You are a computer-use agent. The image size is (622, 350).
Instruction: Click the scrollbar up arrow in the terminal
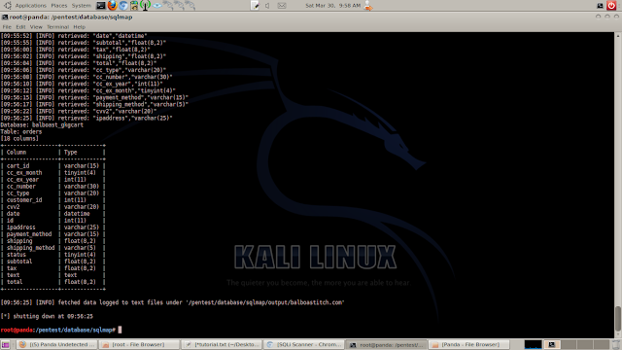618,36
